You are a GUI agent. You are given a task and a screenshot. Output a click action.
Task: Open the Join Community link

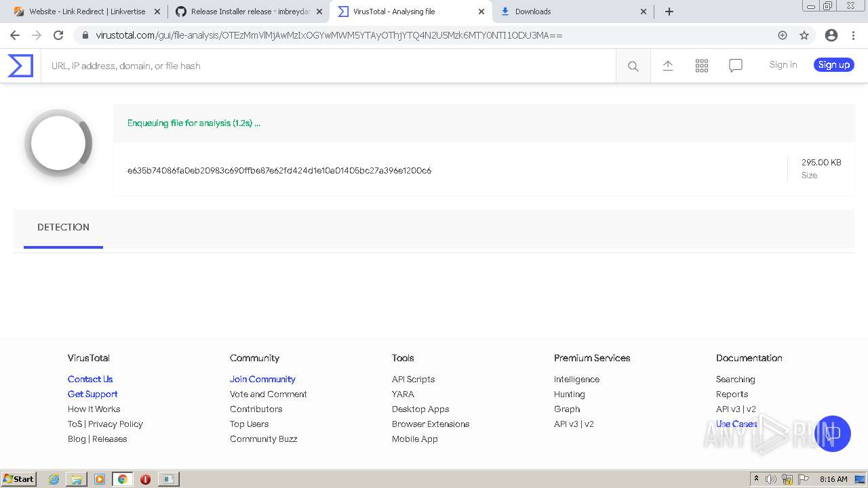click(262, 380)
